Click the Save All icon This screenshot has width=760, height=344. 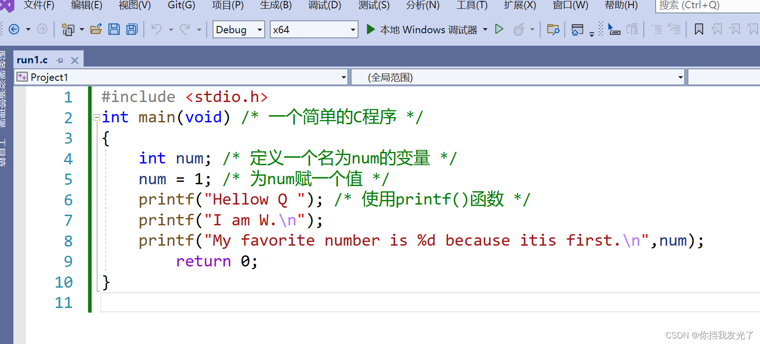pyautogui.click(x=132, y=30)
